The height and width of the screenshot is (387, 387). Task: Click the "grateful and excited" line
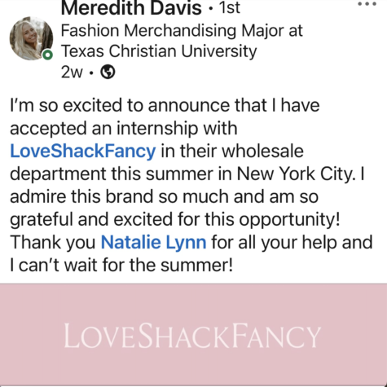coord(175,219)
